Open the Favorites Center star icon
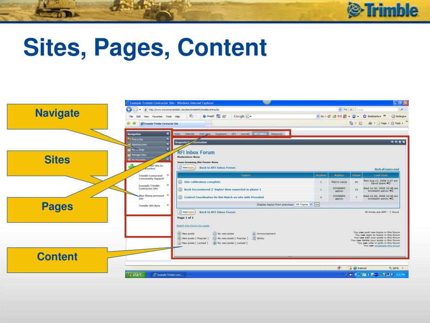This screenshot has height=323, width=430. 128,123
